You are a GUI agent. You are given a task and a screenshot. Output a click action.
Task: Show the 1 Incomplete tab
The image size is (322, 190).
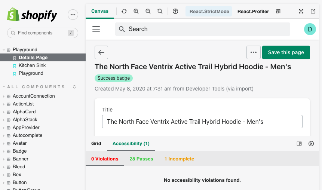coord(179,159)
